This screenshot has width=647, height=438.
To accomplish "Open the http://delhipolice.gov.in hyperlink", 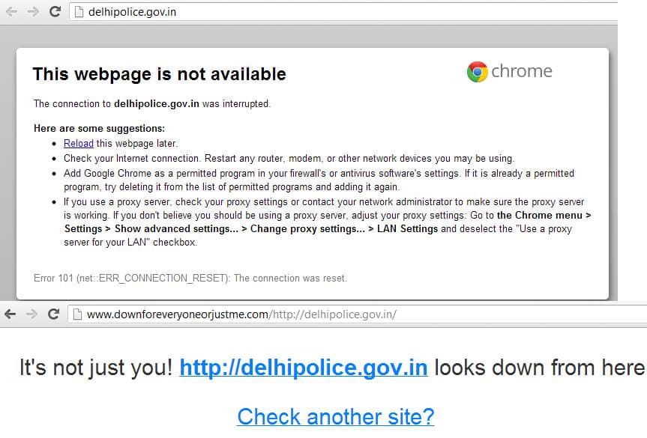I will [304, 368].
